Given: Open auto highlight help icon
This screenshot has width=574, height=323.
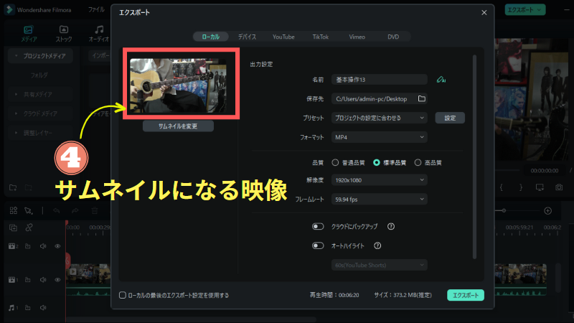Looking at the screenshot, I should pos(377,245).
